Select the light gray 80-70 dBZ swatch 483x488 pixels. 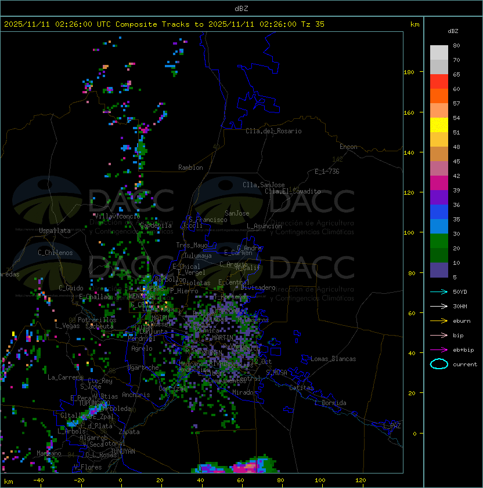point(439,52)
